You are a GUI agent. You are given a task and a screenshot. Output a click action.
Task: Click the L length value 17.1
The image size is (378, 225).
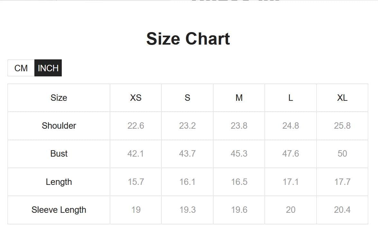tap(290, 182)
